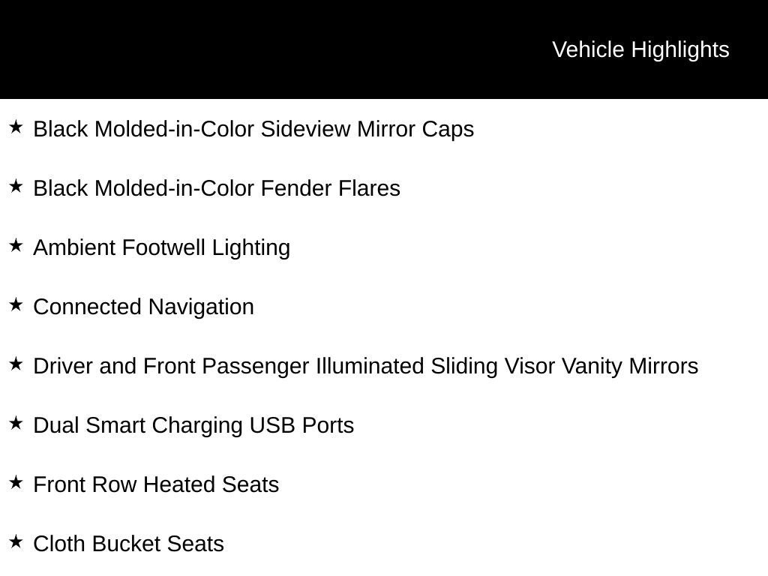
Task: Click the star before Dual Smart Charging USB Ports
Action: 16,424
